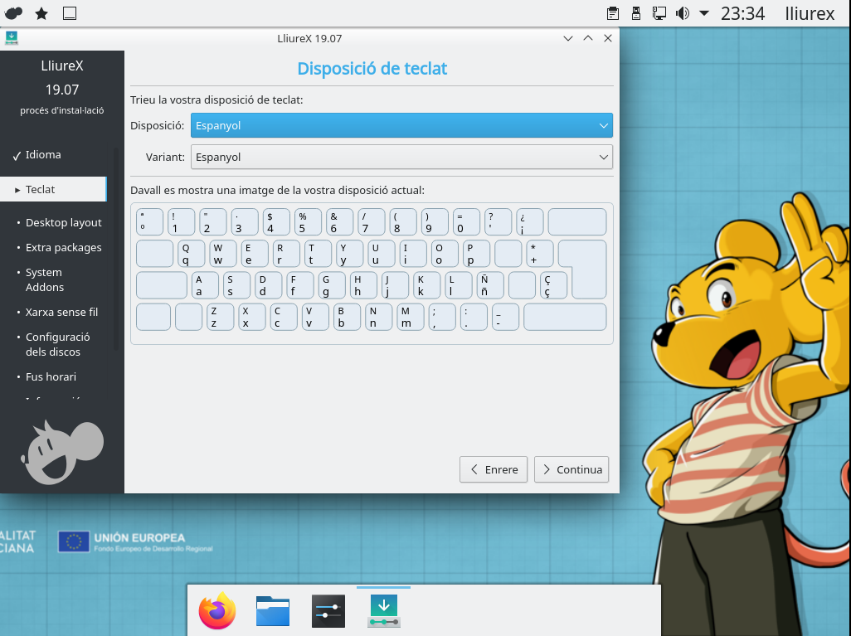851x636 pixels.
Task: Open the clipboard tray icon
Action: click(x=613, y=13)
